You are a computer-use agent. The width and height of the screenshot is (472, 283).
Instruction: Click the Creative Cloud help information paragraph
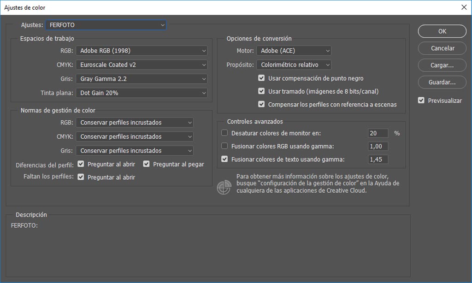tap(318, 183)
